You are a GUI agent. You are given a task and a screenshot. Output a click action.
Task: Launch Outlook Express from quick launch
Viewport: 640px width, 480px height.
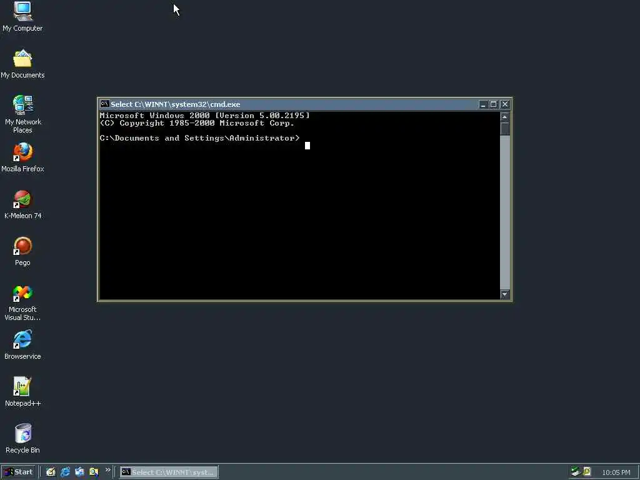point(79,472)
